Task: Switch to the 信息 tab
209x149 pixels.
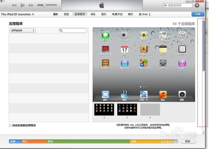Action: point(66,14)
